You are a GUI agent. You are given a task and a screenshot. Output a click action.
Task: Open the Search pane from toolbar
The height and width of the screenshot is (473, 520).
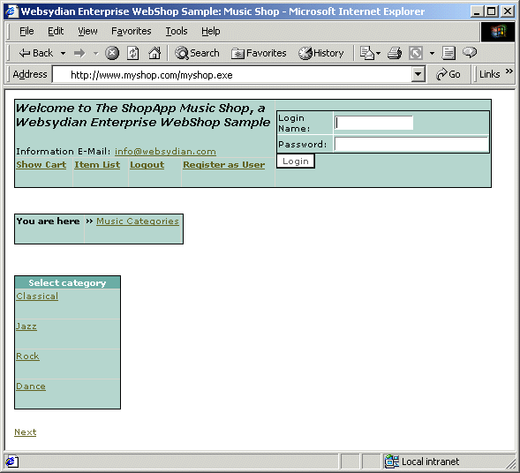pyautogui.click(x=197, y=53)
